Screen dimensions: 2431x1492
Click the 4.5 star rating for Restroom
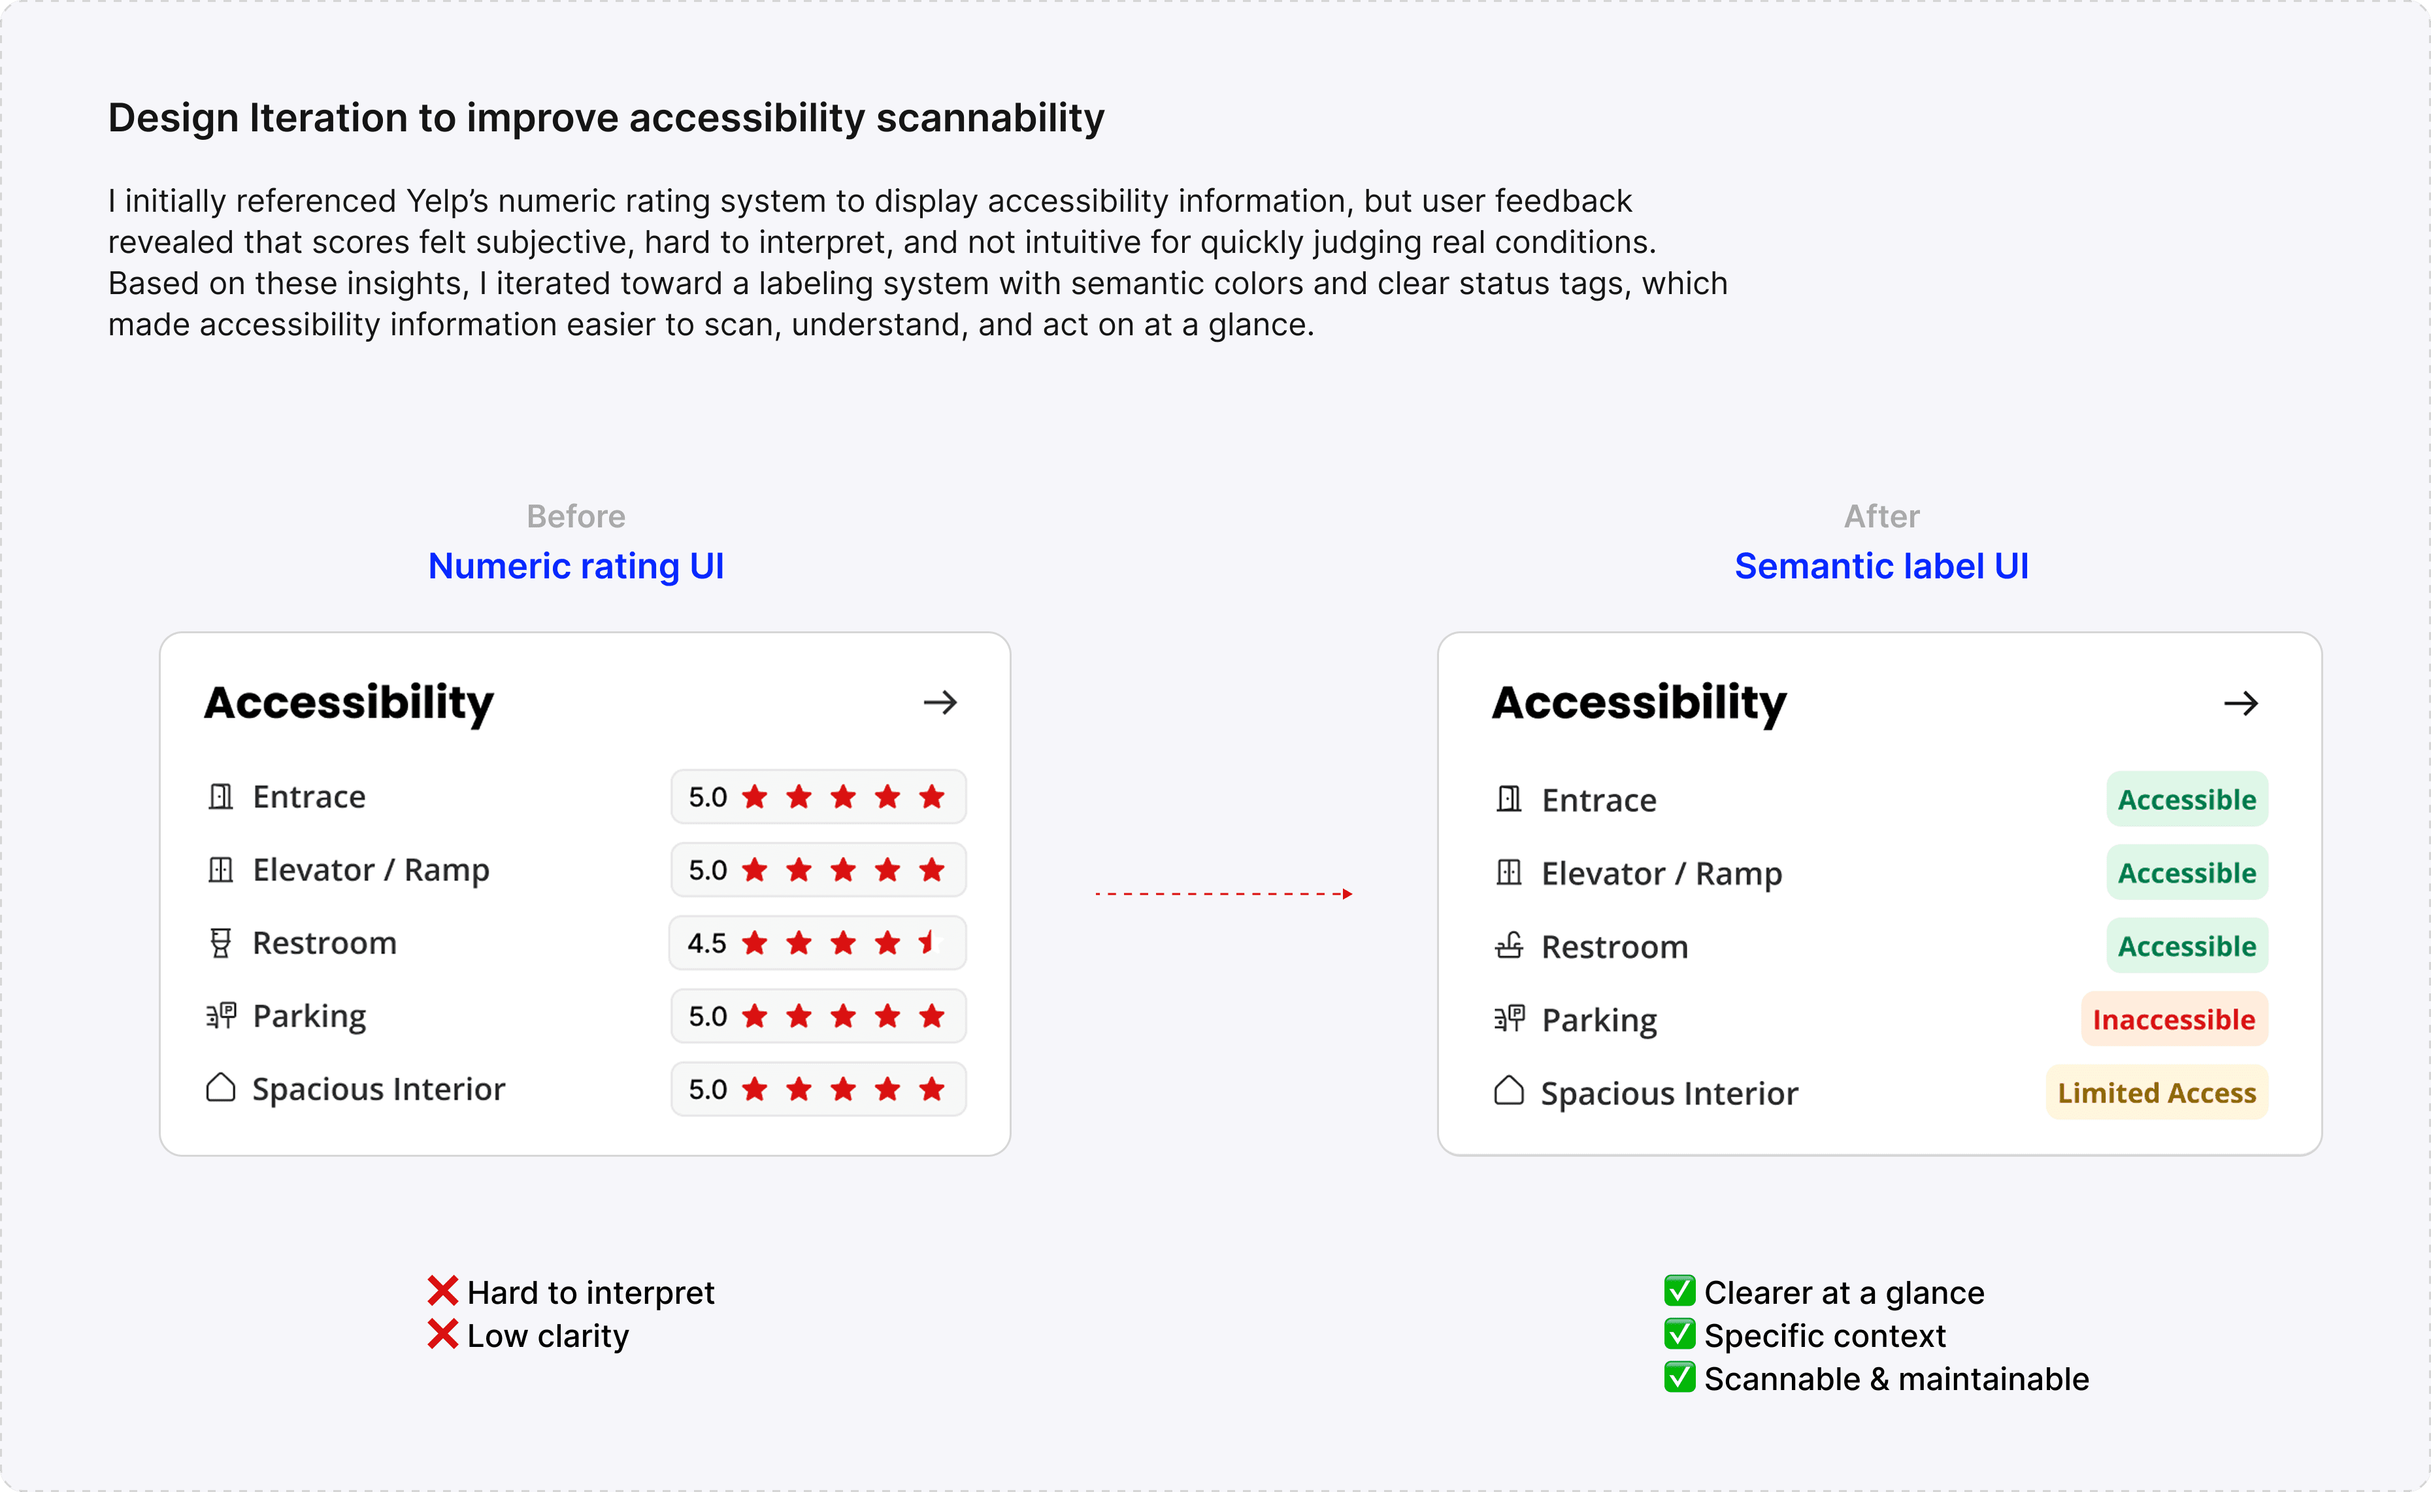(818, 942)
